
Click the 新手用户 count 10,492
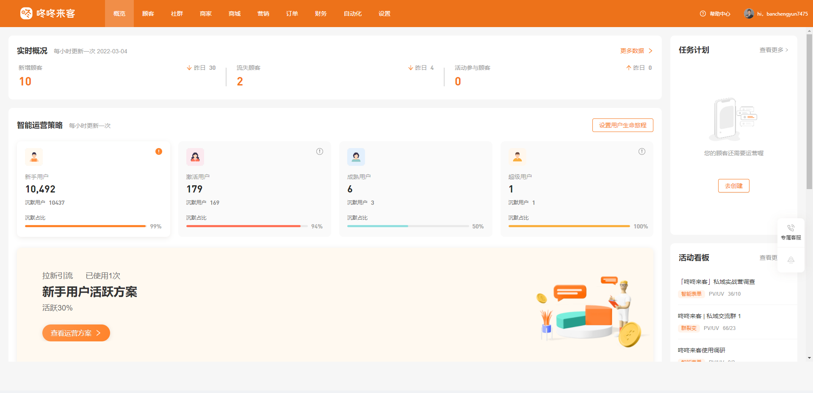pos(40,189)
